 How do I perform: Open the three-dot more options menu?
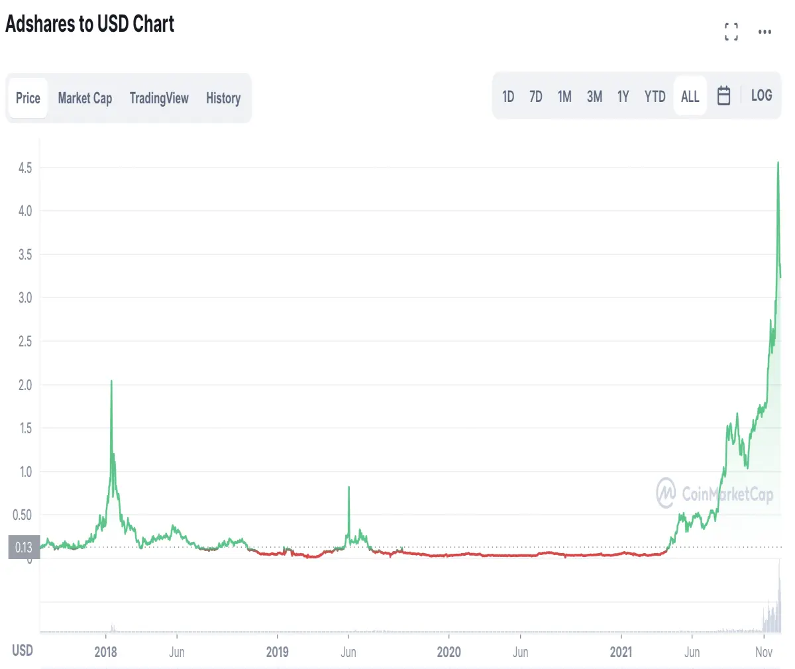[x=765, y=32]
